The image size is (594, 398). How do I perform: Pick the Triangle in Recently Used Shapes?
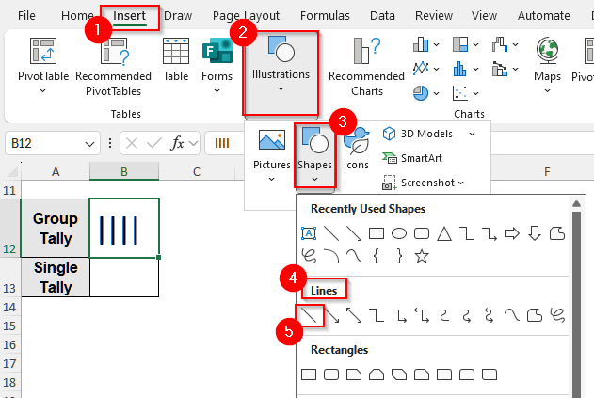pos(444,233)
